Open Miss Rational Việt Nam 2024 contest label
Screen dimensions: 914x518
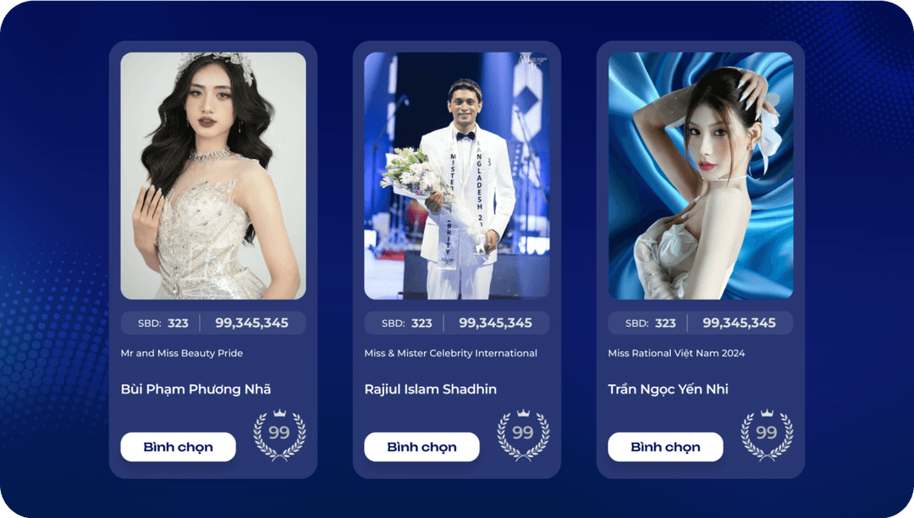point(676,353)
